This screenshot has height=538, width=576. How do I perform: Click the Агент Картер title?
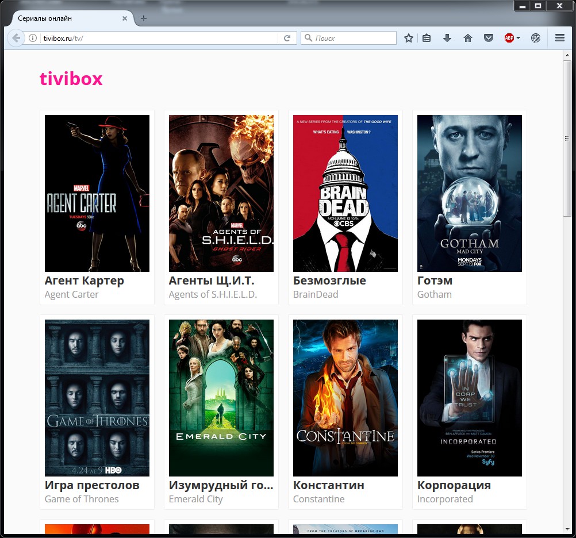tap(84, 281)
